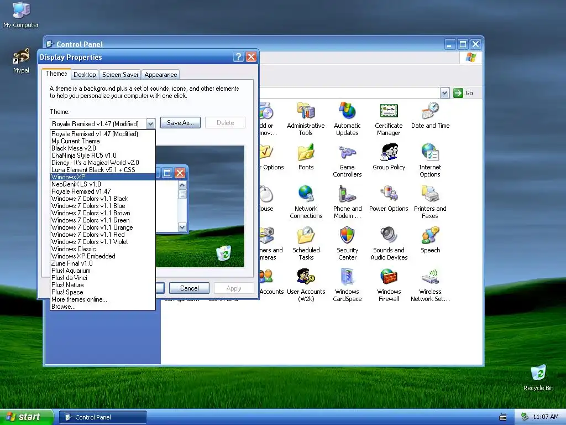Choose NeoGeniX LS v1.0 theme
Screen dimensions: 566x425
[102, 184]
